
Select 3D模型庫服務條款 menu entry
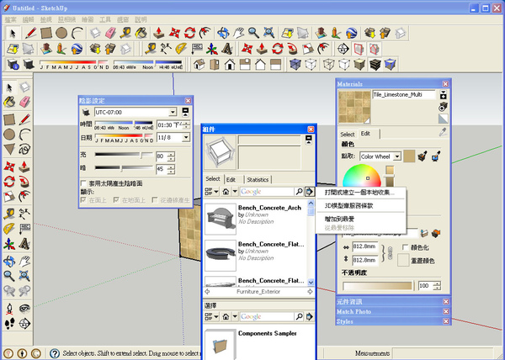(348, 205)
